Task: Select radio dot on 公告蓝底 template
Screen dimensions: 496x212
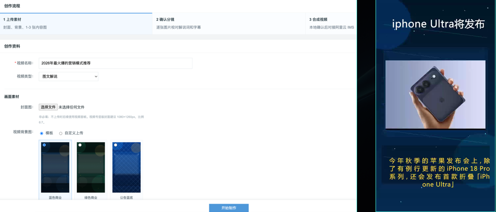Action: coord(115,145)
